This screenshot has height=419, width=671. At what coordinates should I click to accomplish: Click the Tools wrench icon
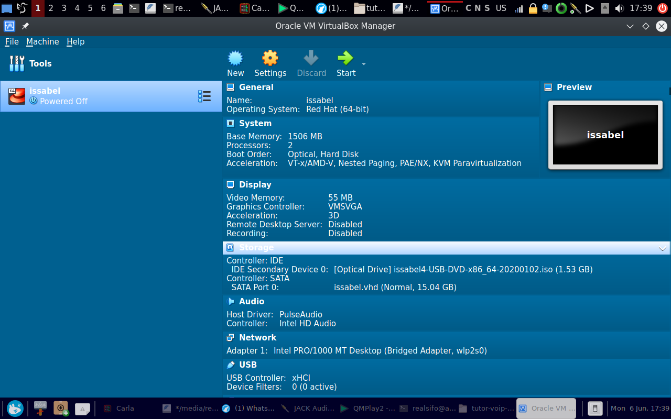pyautogui.click(x=17, y=63)
